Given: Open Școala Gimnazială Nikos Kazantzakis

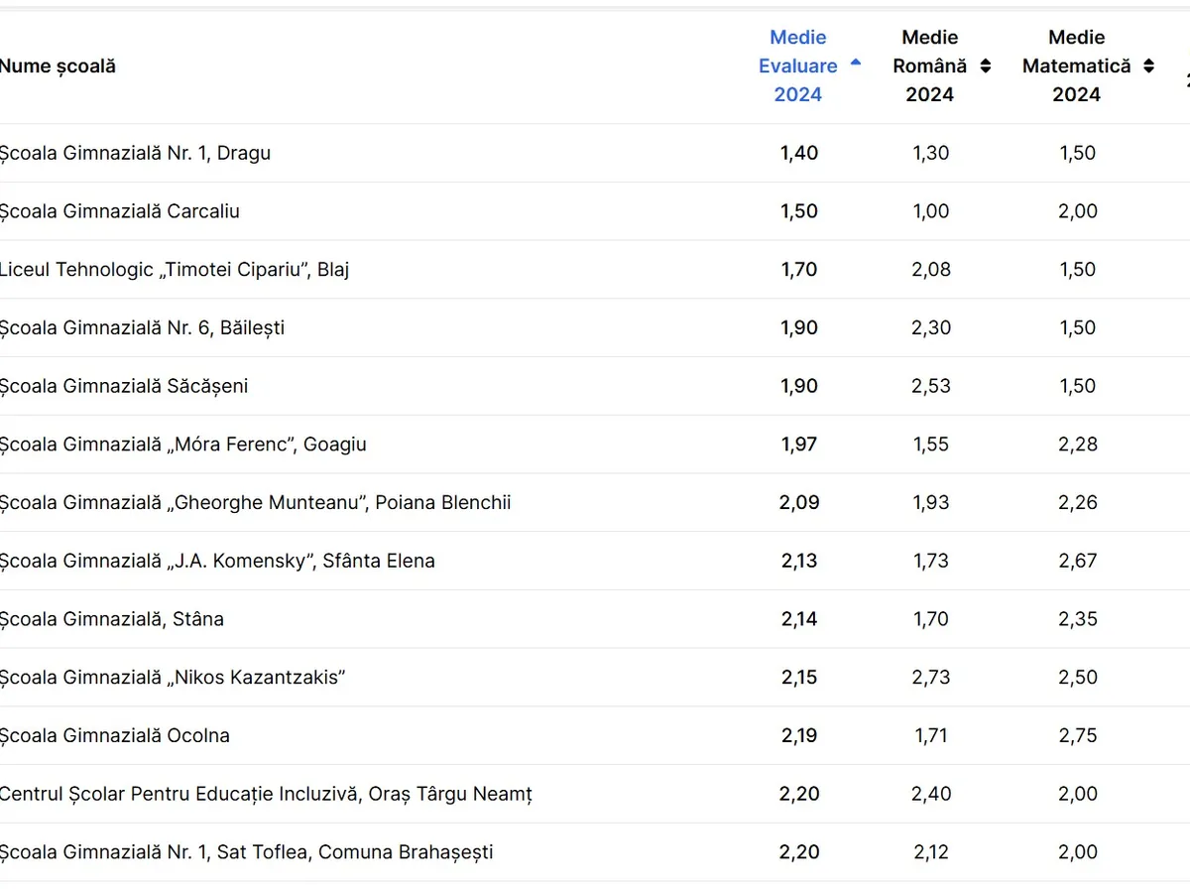Looking at the screenshot, I should click(173, 678).
